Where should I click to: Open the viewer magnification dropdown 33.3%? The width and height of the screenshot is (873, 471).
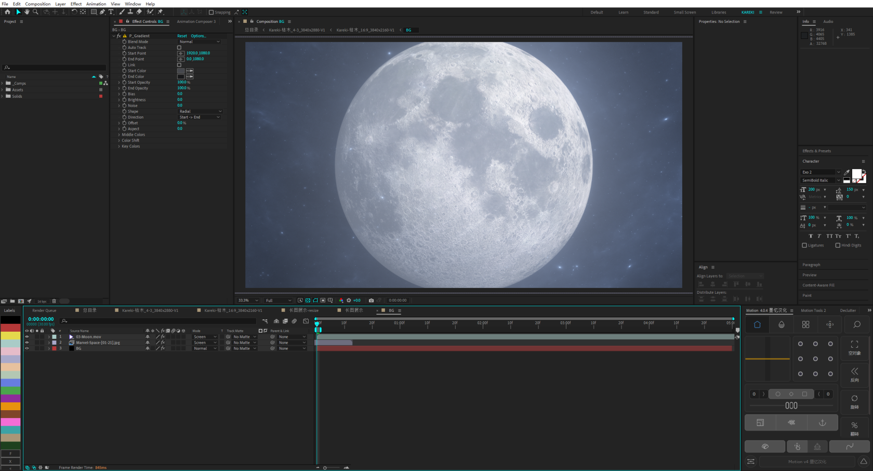248,300
